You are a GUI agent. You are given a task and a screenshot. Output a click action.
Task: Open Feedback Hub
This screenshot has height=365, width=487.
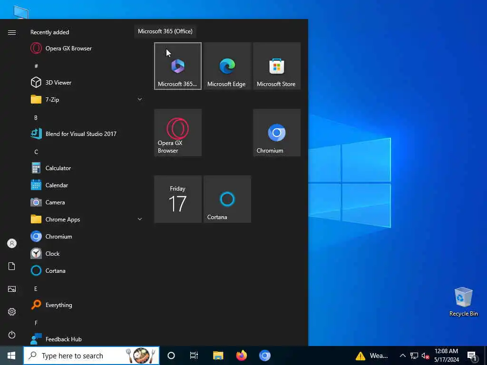86,339
